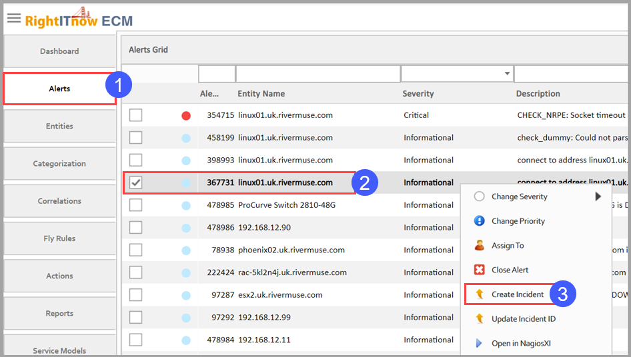Click red severity dot for alert 354715
The image size is (631, 357).
(186, 116)
